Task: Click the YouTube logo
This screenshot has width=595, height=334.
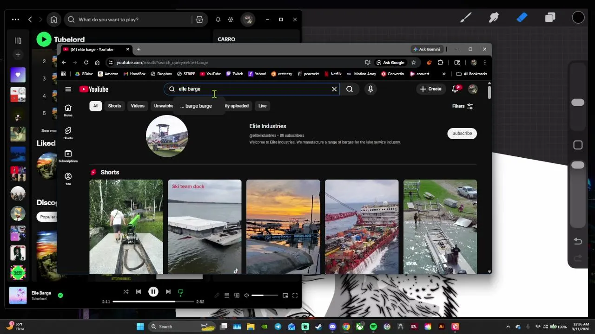Action: (x=94, y=89)
